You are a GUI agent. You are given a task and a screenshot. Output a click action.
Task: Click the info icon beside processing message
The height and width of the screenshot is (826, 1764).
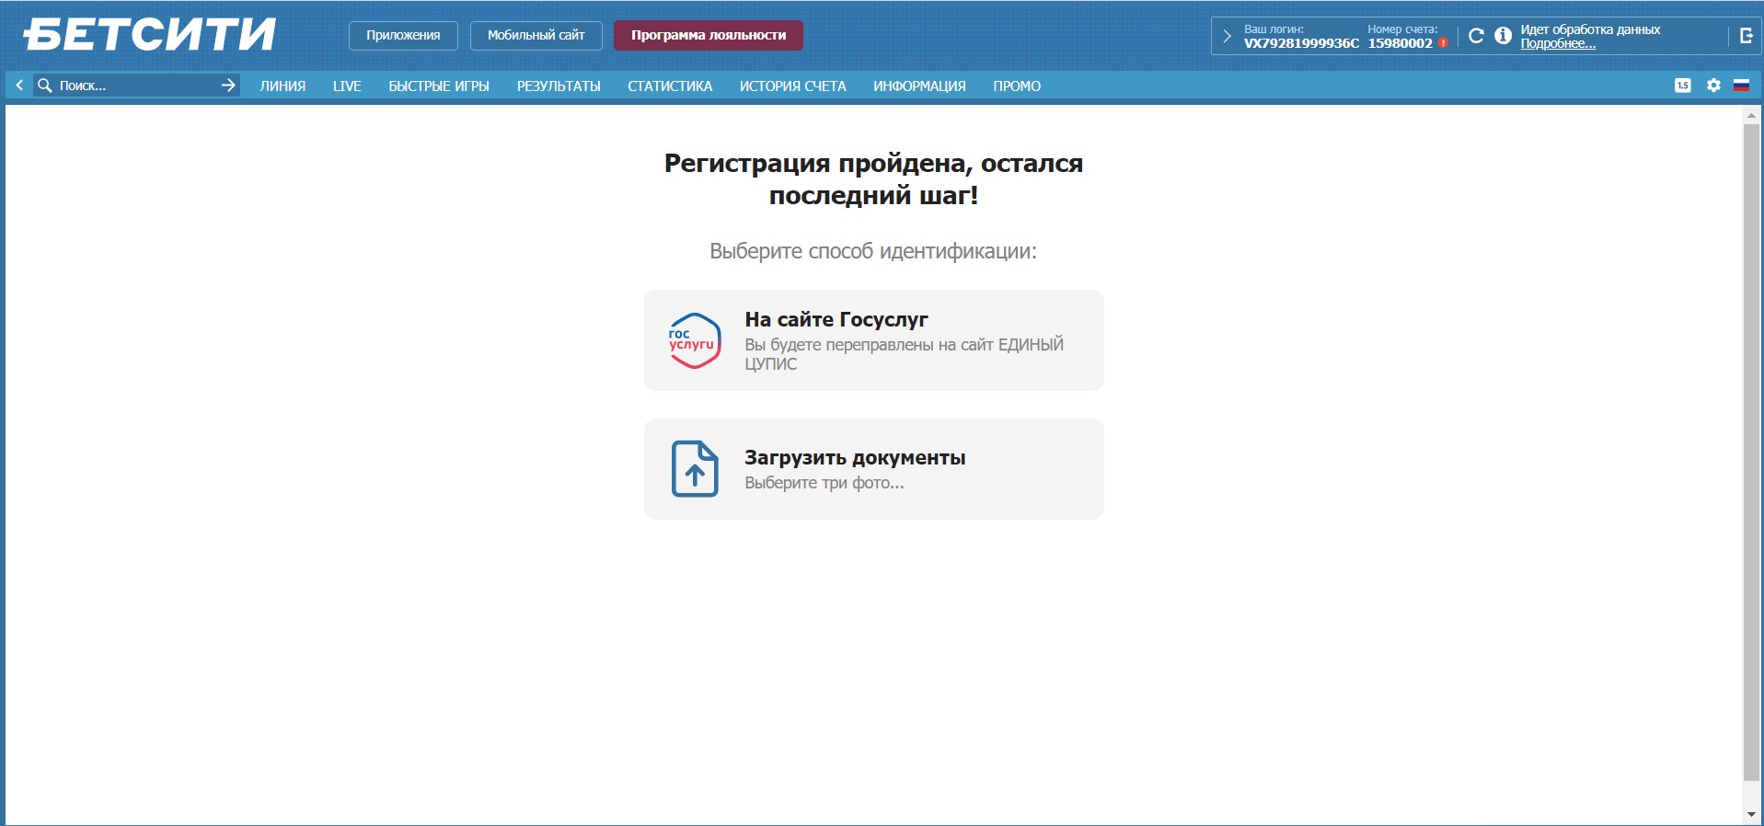[1503, 36]
